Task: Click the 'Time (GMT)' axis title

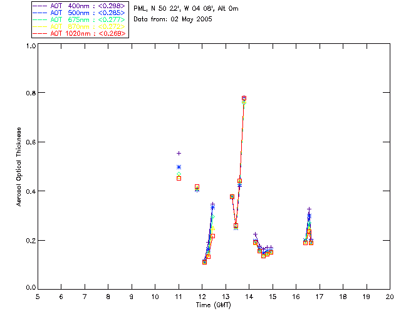Action: point(214,305)
